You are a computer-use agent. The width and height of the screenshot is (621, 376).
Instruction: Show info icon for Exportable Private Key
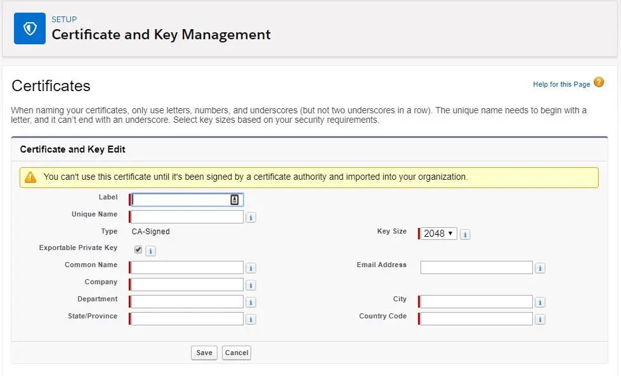pyautogui.click(x=150, y=251)
